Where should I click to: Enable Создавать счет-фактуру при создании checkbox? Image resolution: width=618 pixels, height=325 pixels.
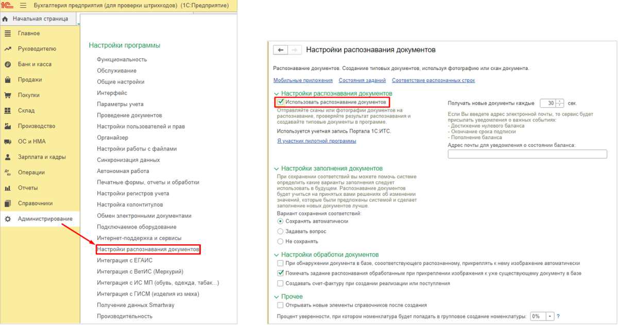[x=280, y=283]
